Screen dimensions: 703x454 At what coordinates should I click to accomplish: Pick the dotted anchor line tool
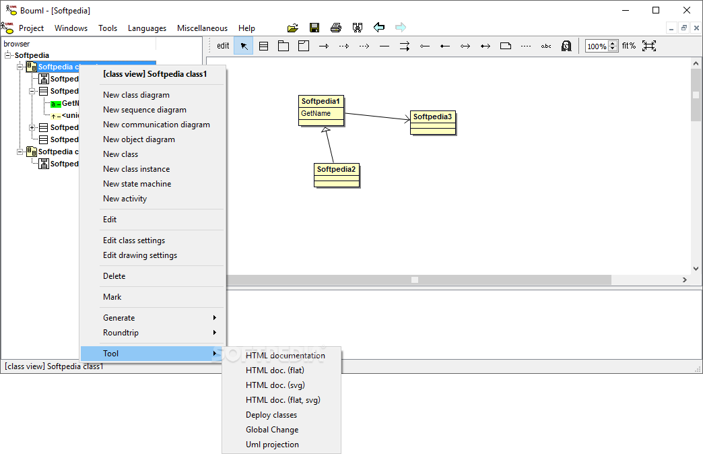click(526, 46)
